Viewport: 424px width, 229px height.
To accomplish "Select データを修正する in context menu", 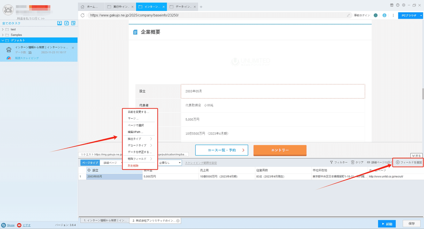I will click(x=140, y=152).
